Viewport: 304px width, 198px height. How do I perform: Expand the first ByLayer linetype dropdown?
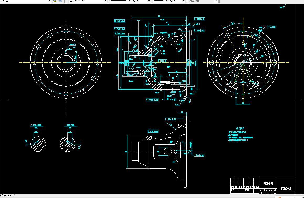[149, 1]
